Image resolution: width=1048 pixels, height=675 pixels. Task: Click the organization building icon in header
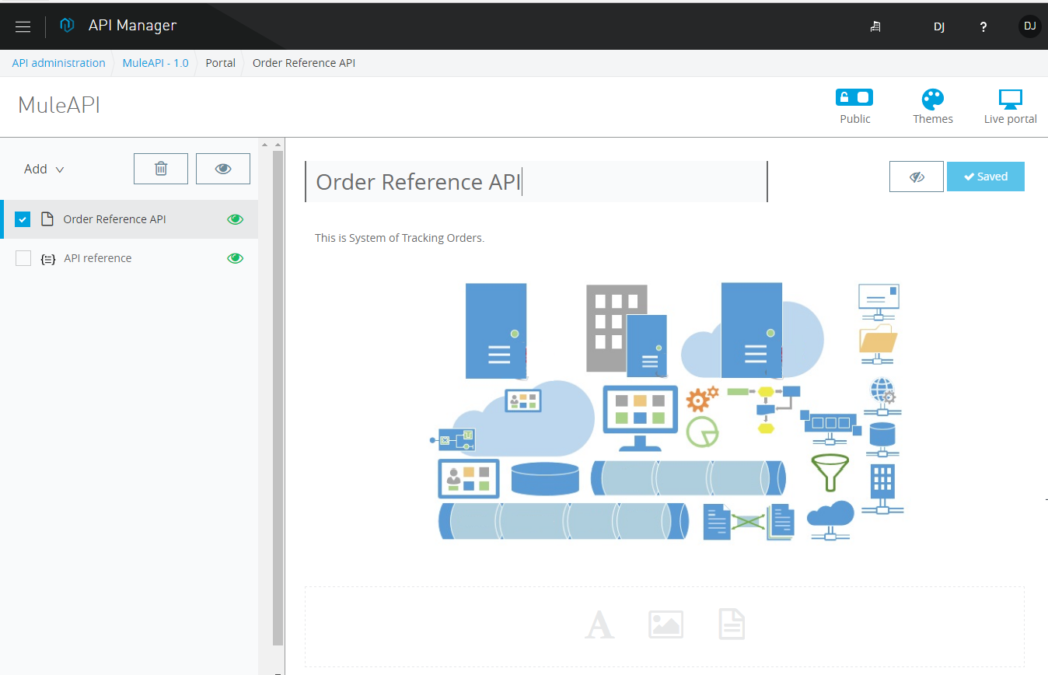point(875,26)
